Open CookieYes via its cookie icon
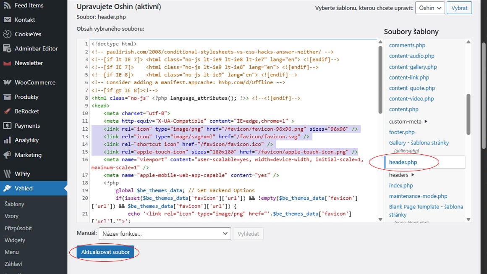This screenshot has width=487, height=274. (x=7, y=34)
